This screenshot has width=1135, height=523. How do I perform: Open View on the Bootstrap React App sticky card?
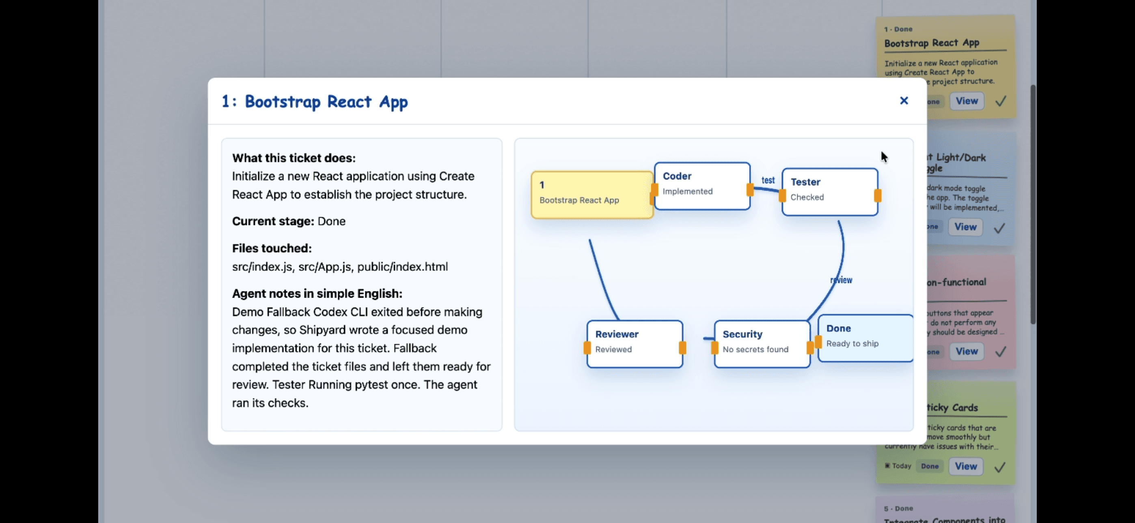tap(967, 101)
